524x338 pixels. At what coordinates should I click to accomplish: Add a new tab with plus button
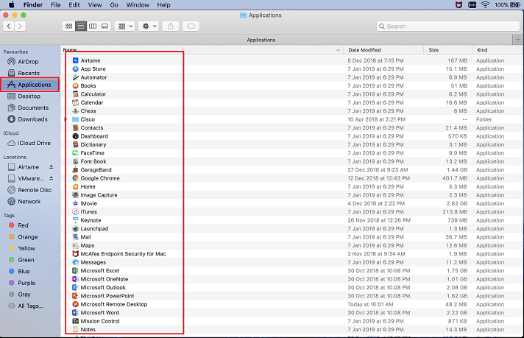coord(517,40)
